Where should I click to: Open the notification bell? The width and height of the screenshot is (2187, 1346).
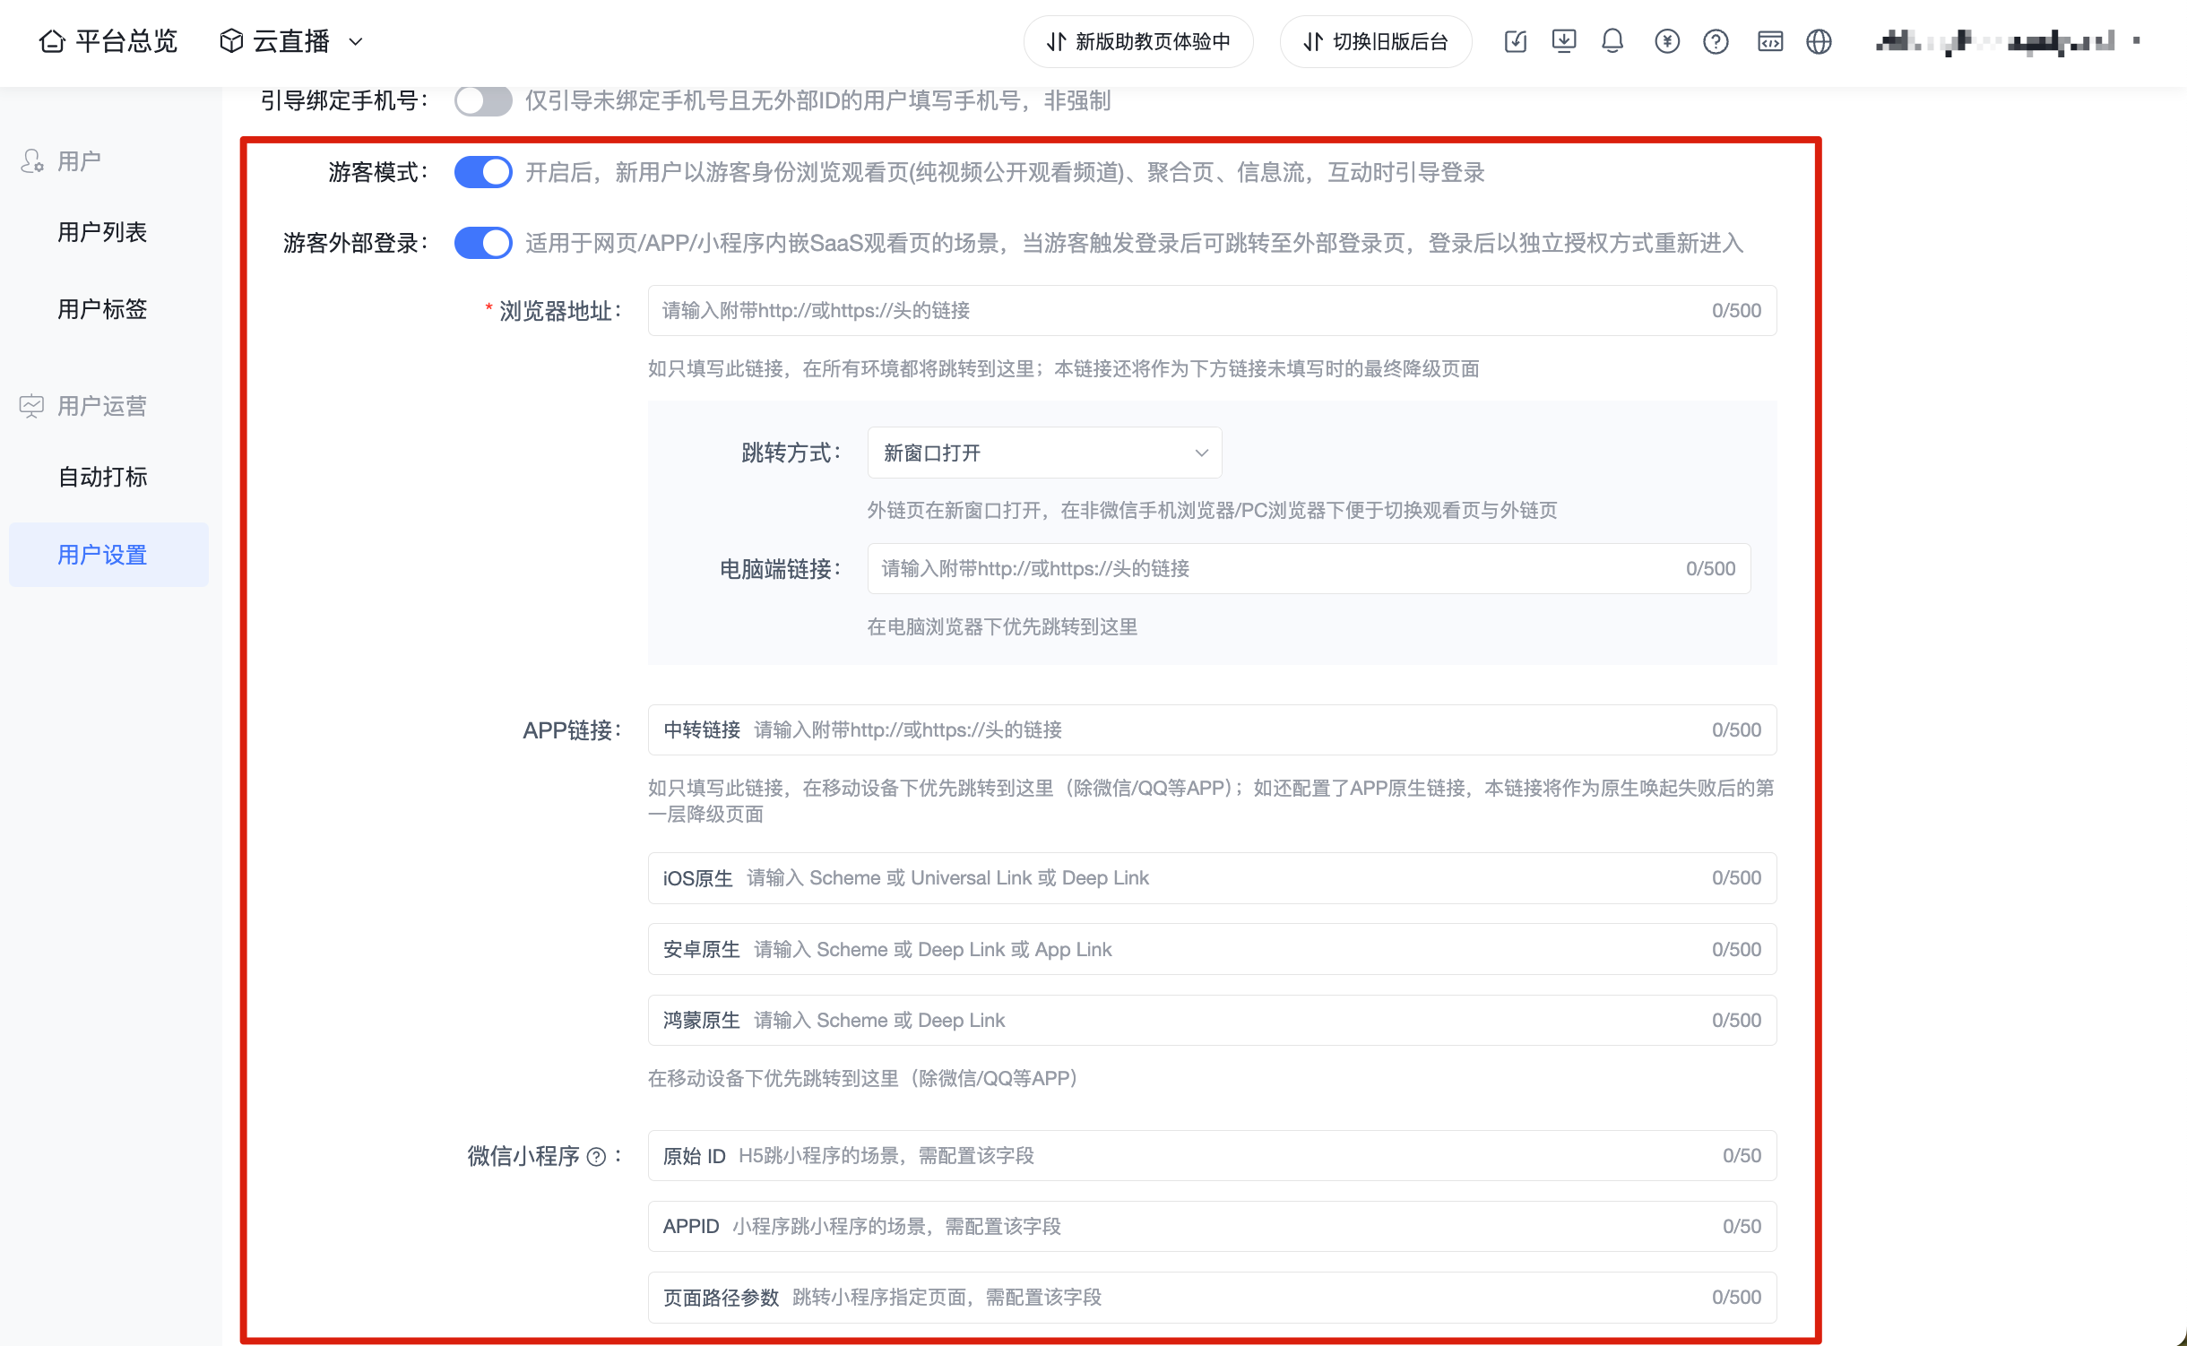(1612, 41)
